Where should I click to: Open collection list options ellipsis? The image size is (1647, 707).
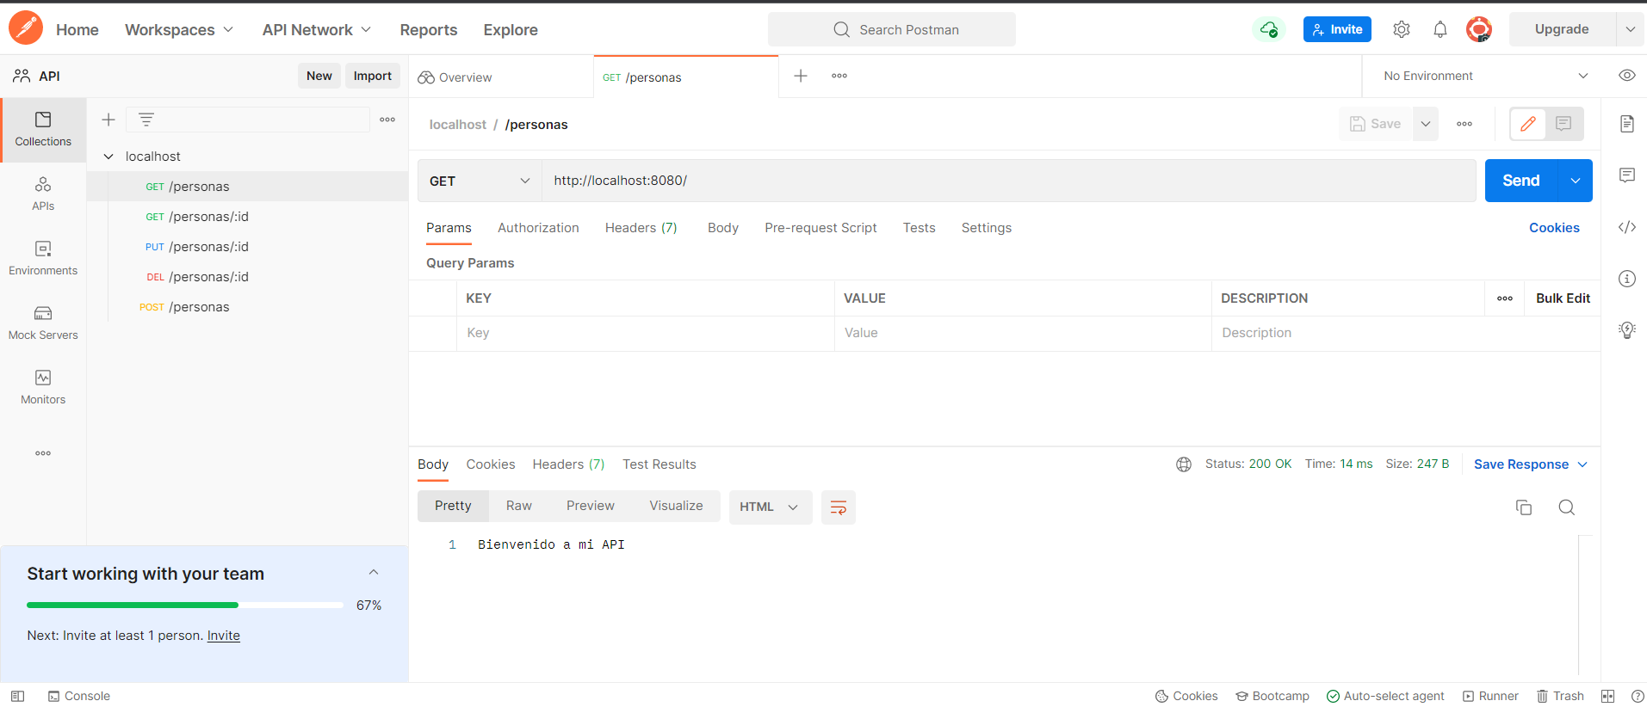pos(387,120)
